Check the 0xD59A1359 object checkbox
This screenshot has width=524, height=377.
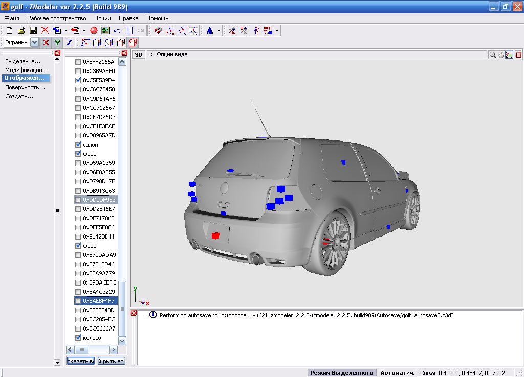tap(78, 163)
